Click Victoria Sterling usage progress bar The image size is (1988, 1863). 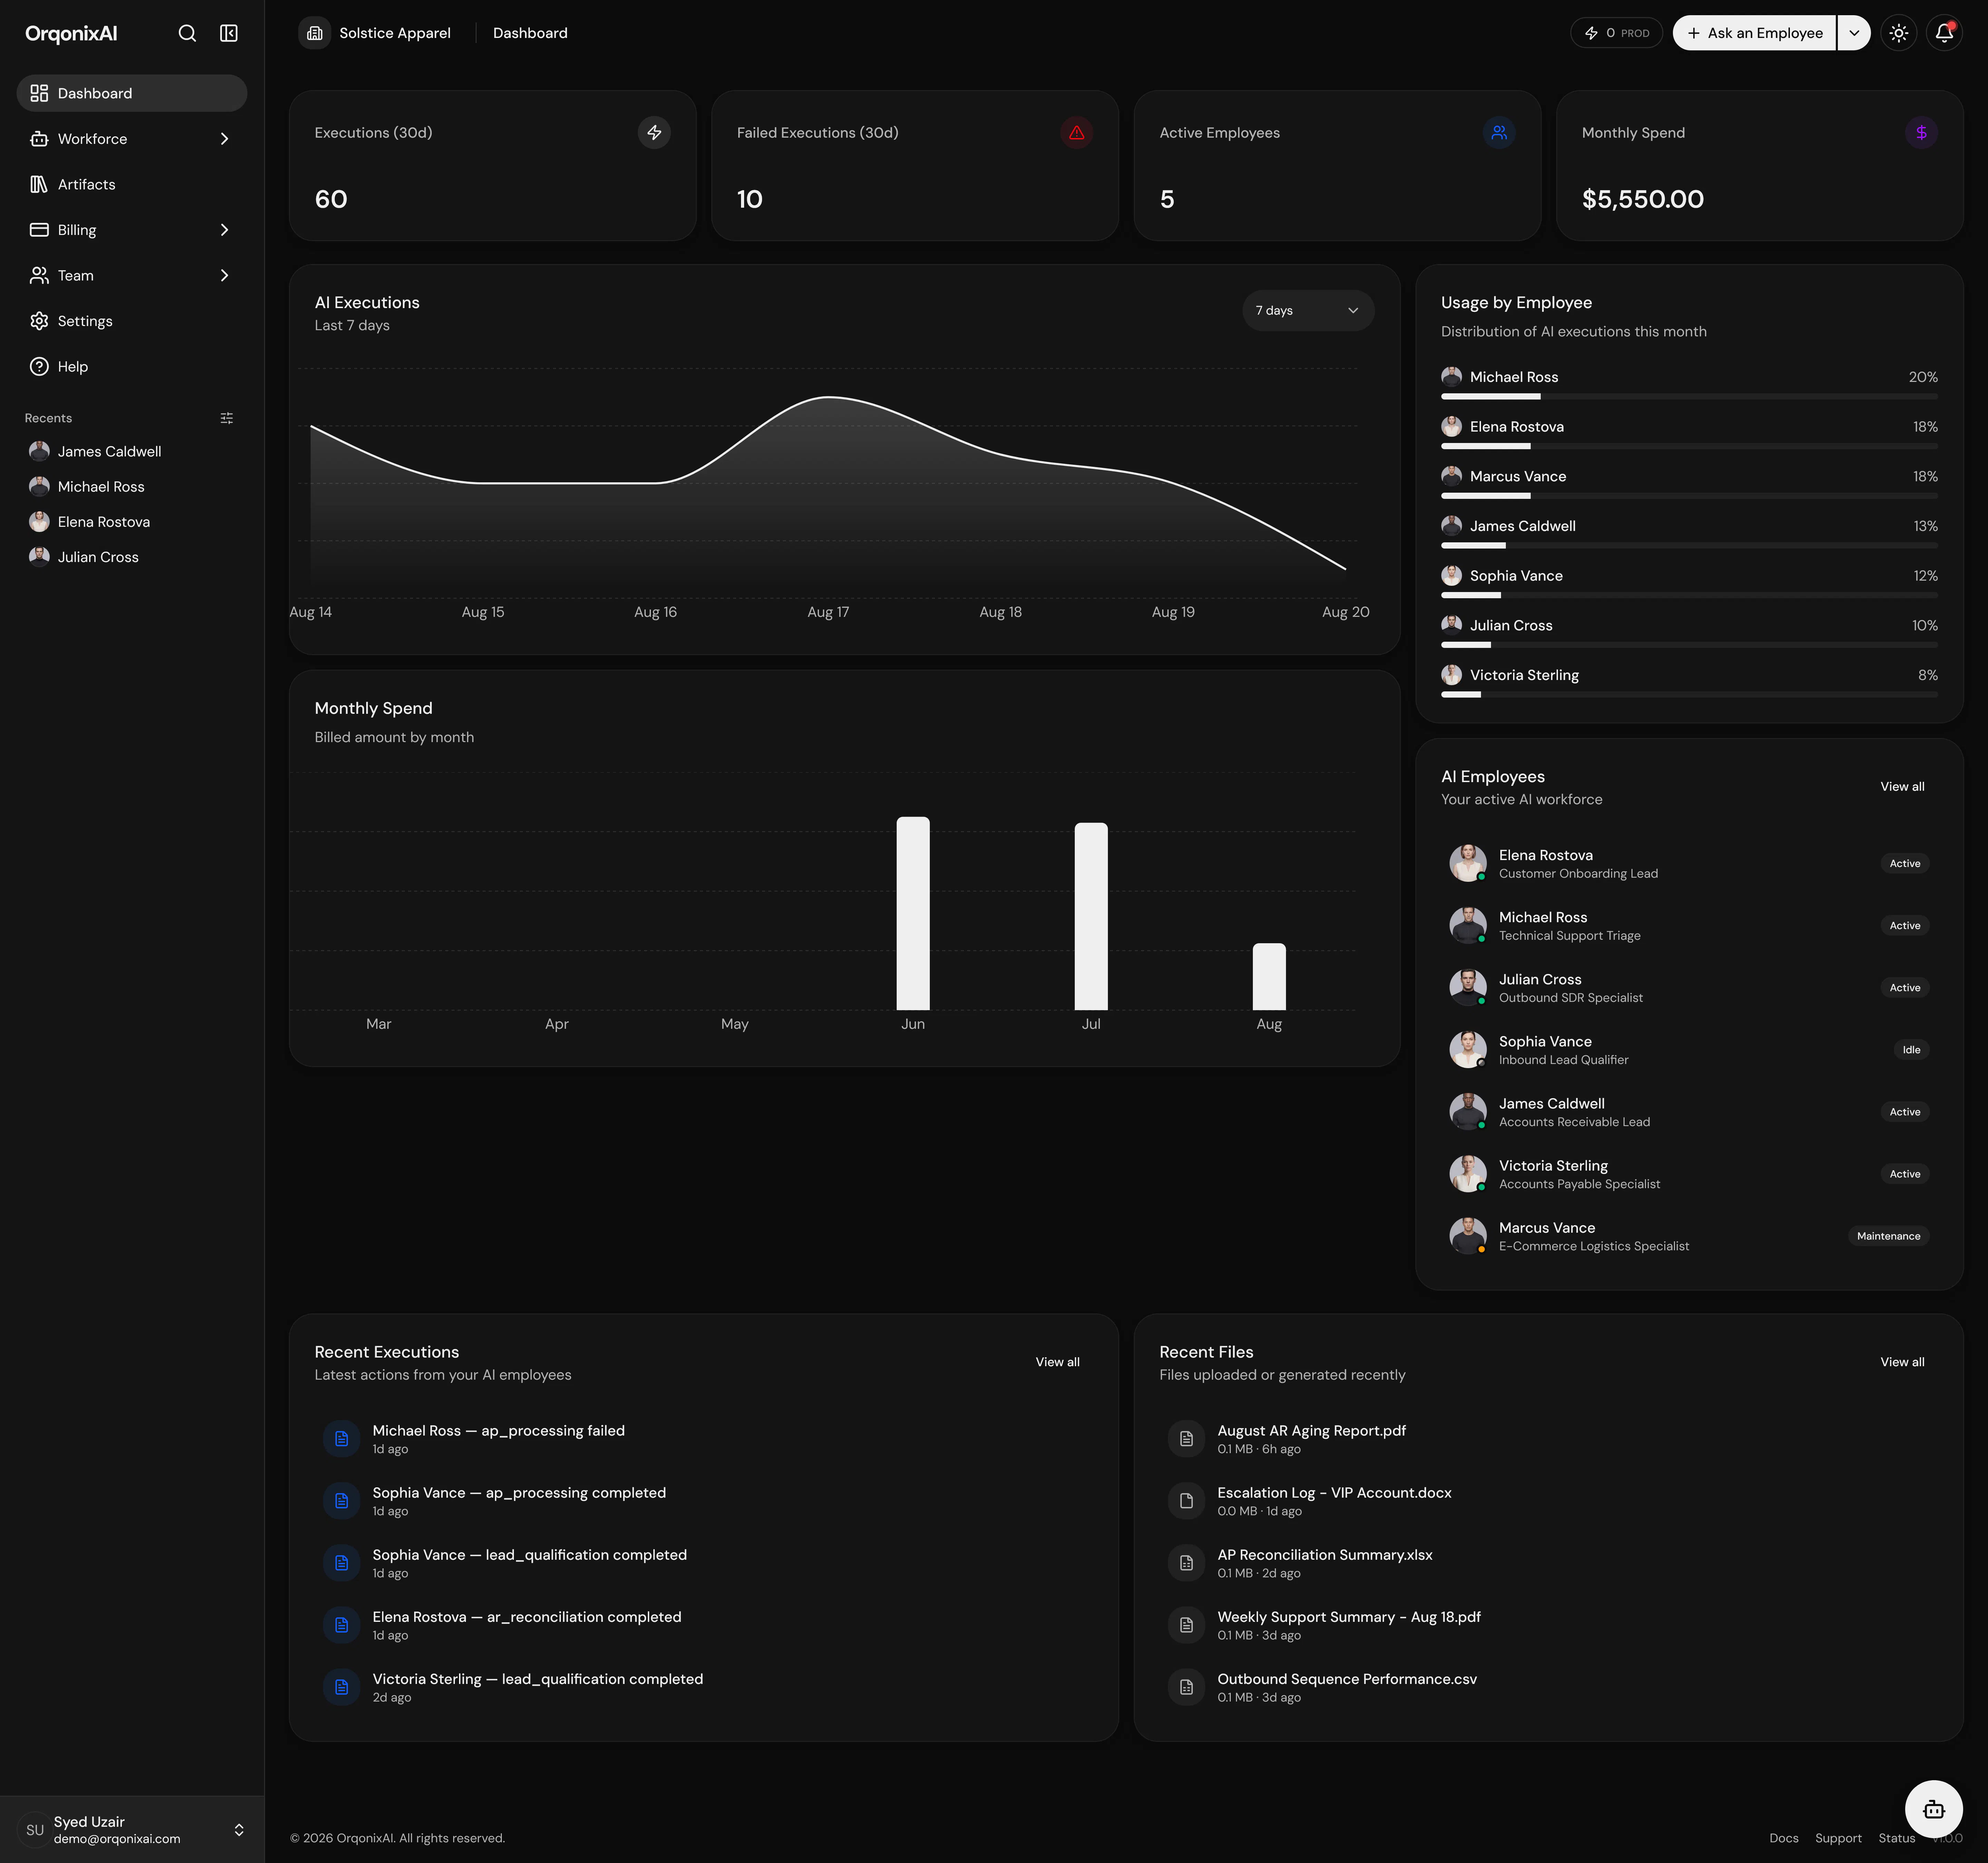(1689, 694)
